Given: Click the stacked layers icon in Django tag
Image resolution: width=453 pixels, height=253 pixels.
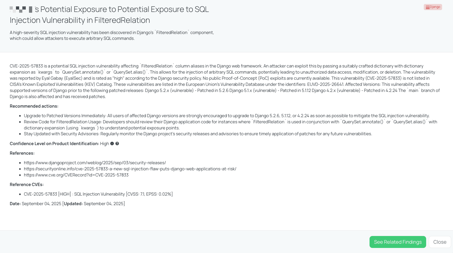Looking at the screenshot, I should 427,7.
